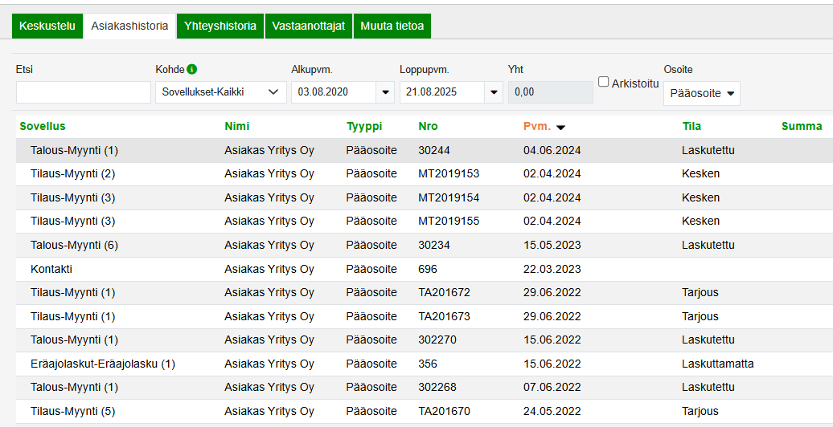Select the Kontakti row numbered 696

click(x=51, y=269)
